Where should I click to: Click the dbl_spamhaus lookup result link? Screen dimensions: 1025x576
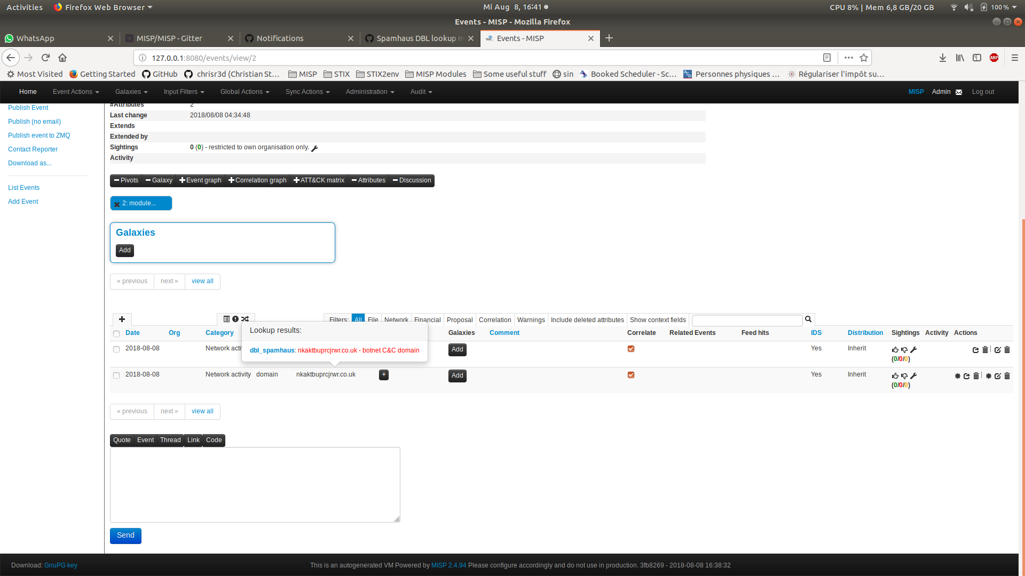coord(272,350)
